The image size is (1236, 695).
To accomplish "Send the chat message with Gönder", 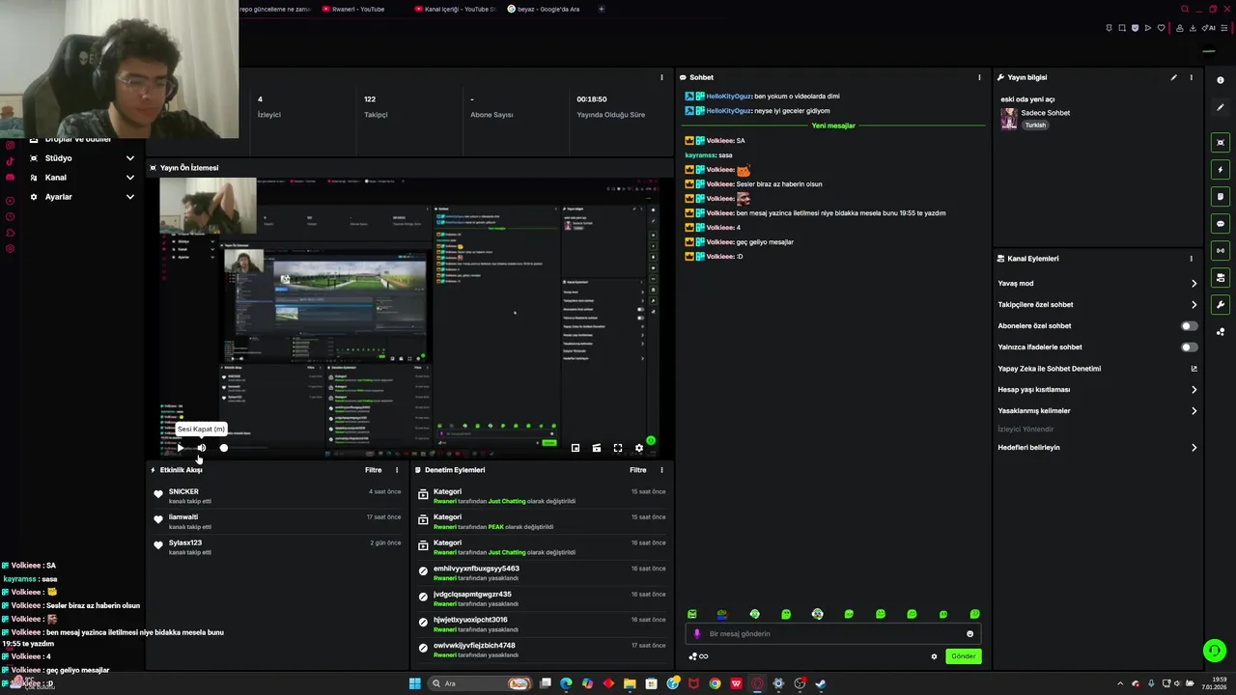I will tap(963, 656).
